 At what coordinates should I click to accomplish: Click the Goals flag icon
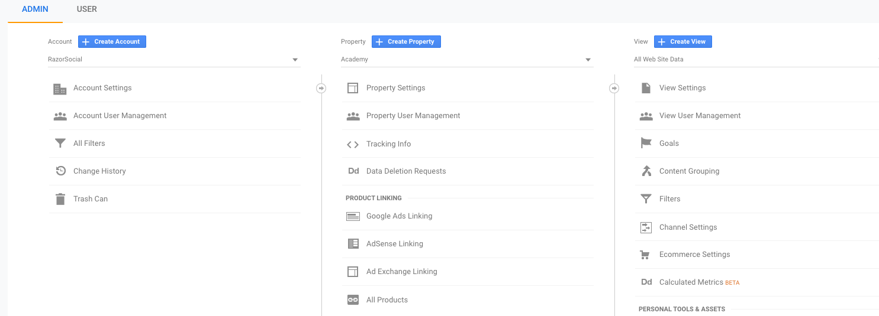(646, 144)
